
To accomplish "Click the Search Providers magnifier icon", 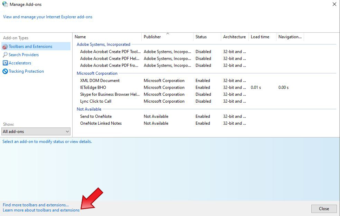I will [5, 55].
